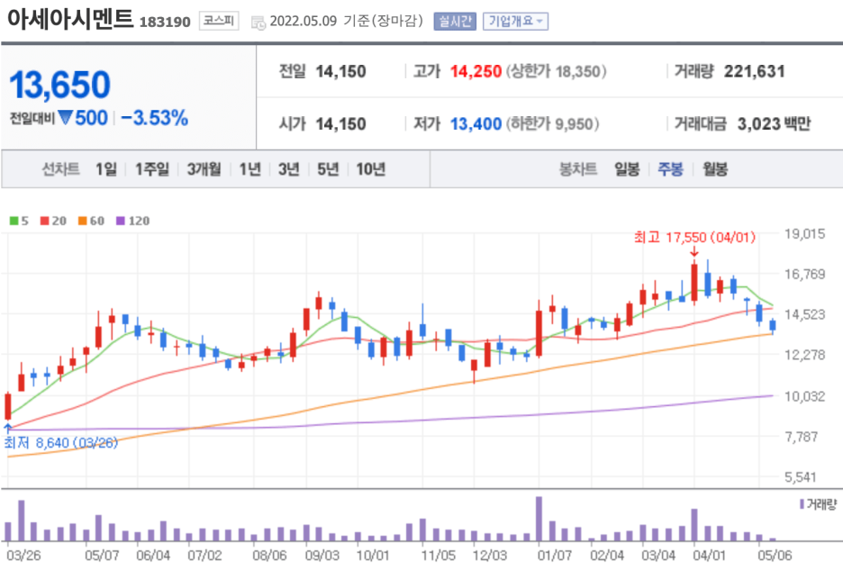843x570 pixels.
Task: Select the 주봉 weekly candle chart
Action: click(670, 169)
